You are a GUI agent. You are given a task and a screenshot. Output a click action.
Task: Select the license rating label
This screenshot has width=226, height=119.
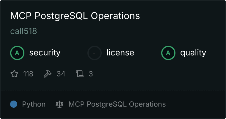(120, 53)
